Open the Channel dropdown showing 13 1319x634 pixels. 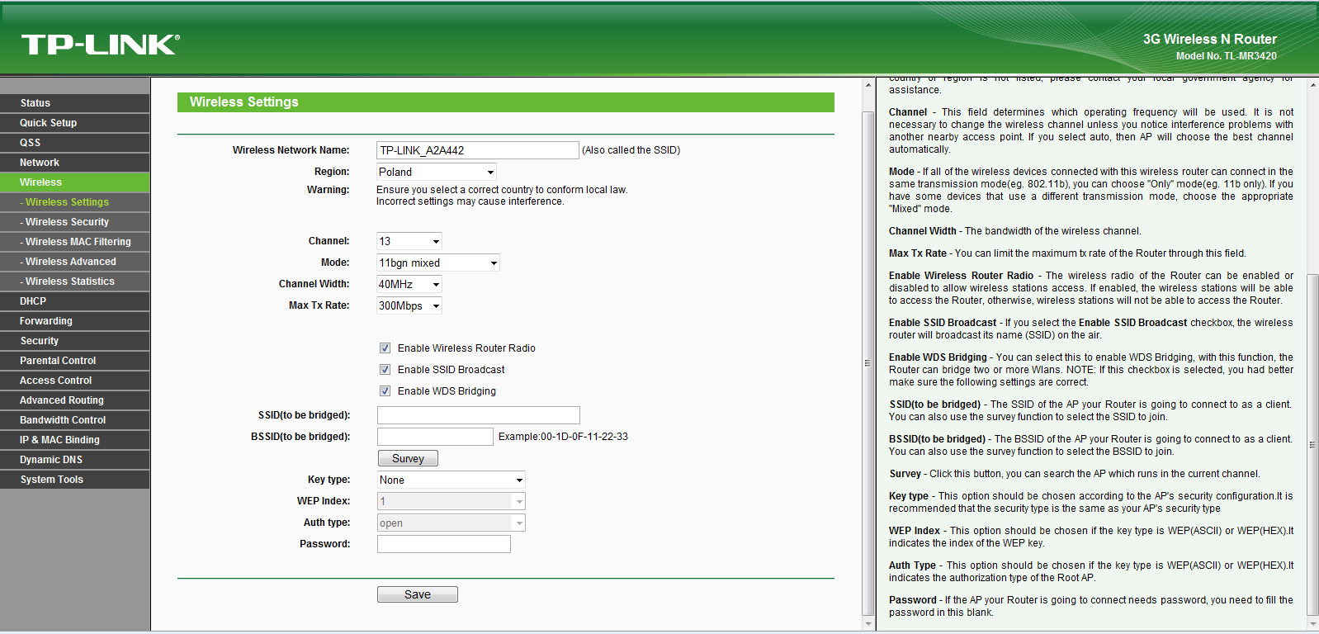(409, 241)
